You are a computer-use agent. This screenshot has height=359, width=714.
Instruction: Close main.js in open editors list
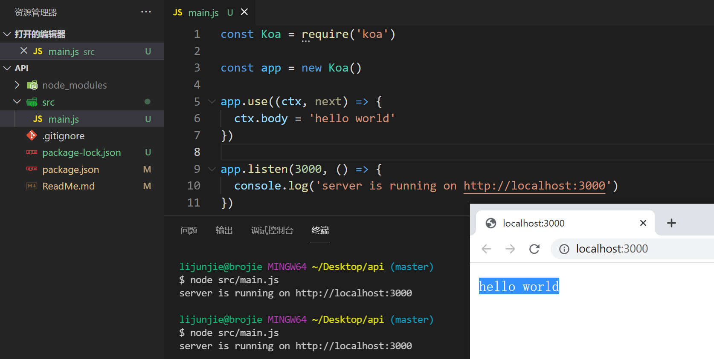(x=24, y=51)
